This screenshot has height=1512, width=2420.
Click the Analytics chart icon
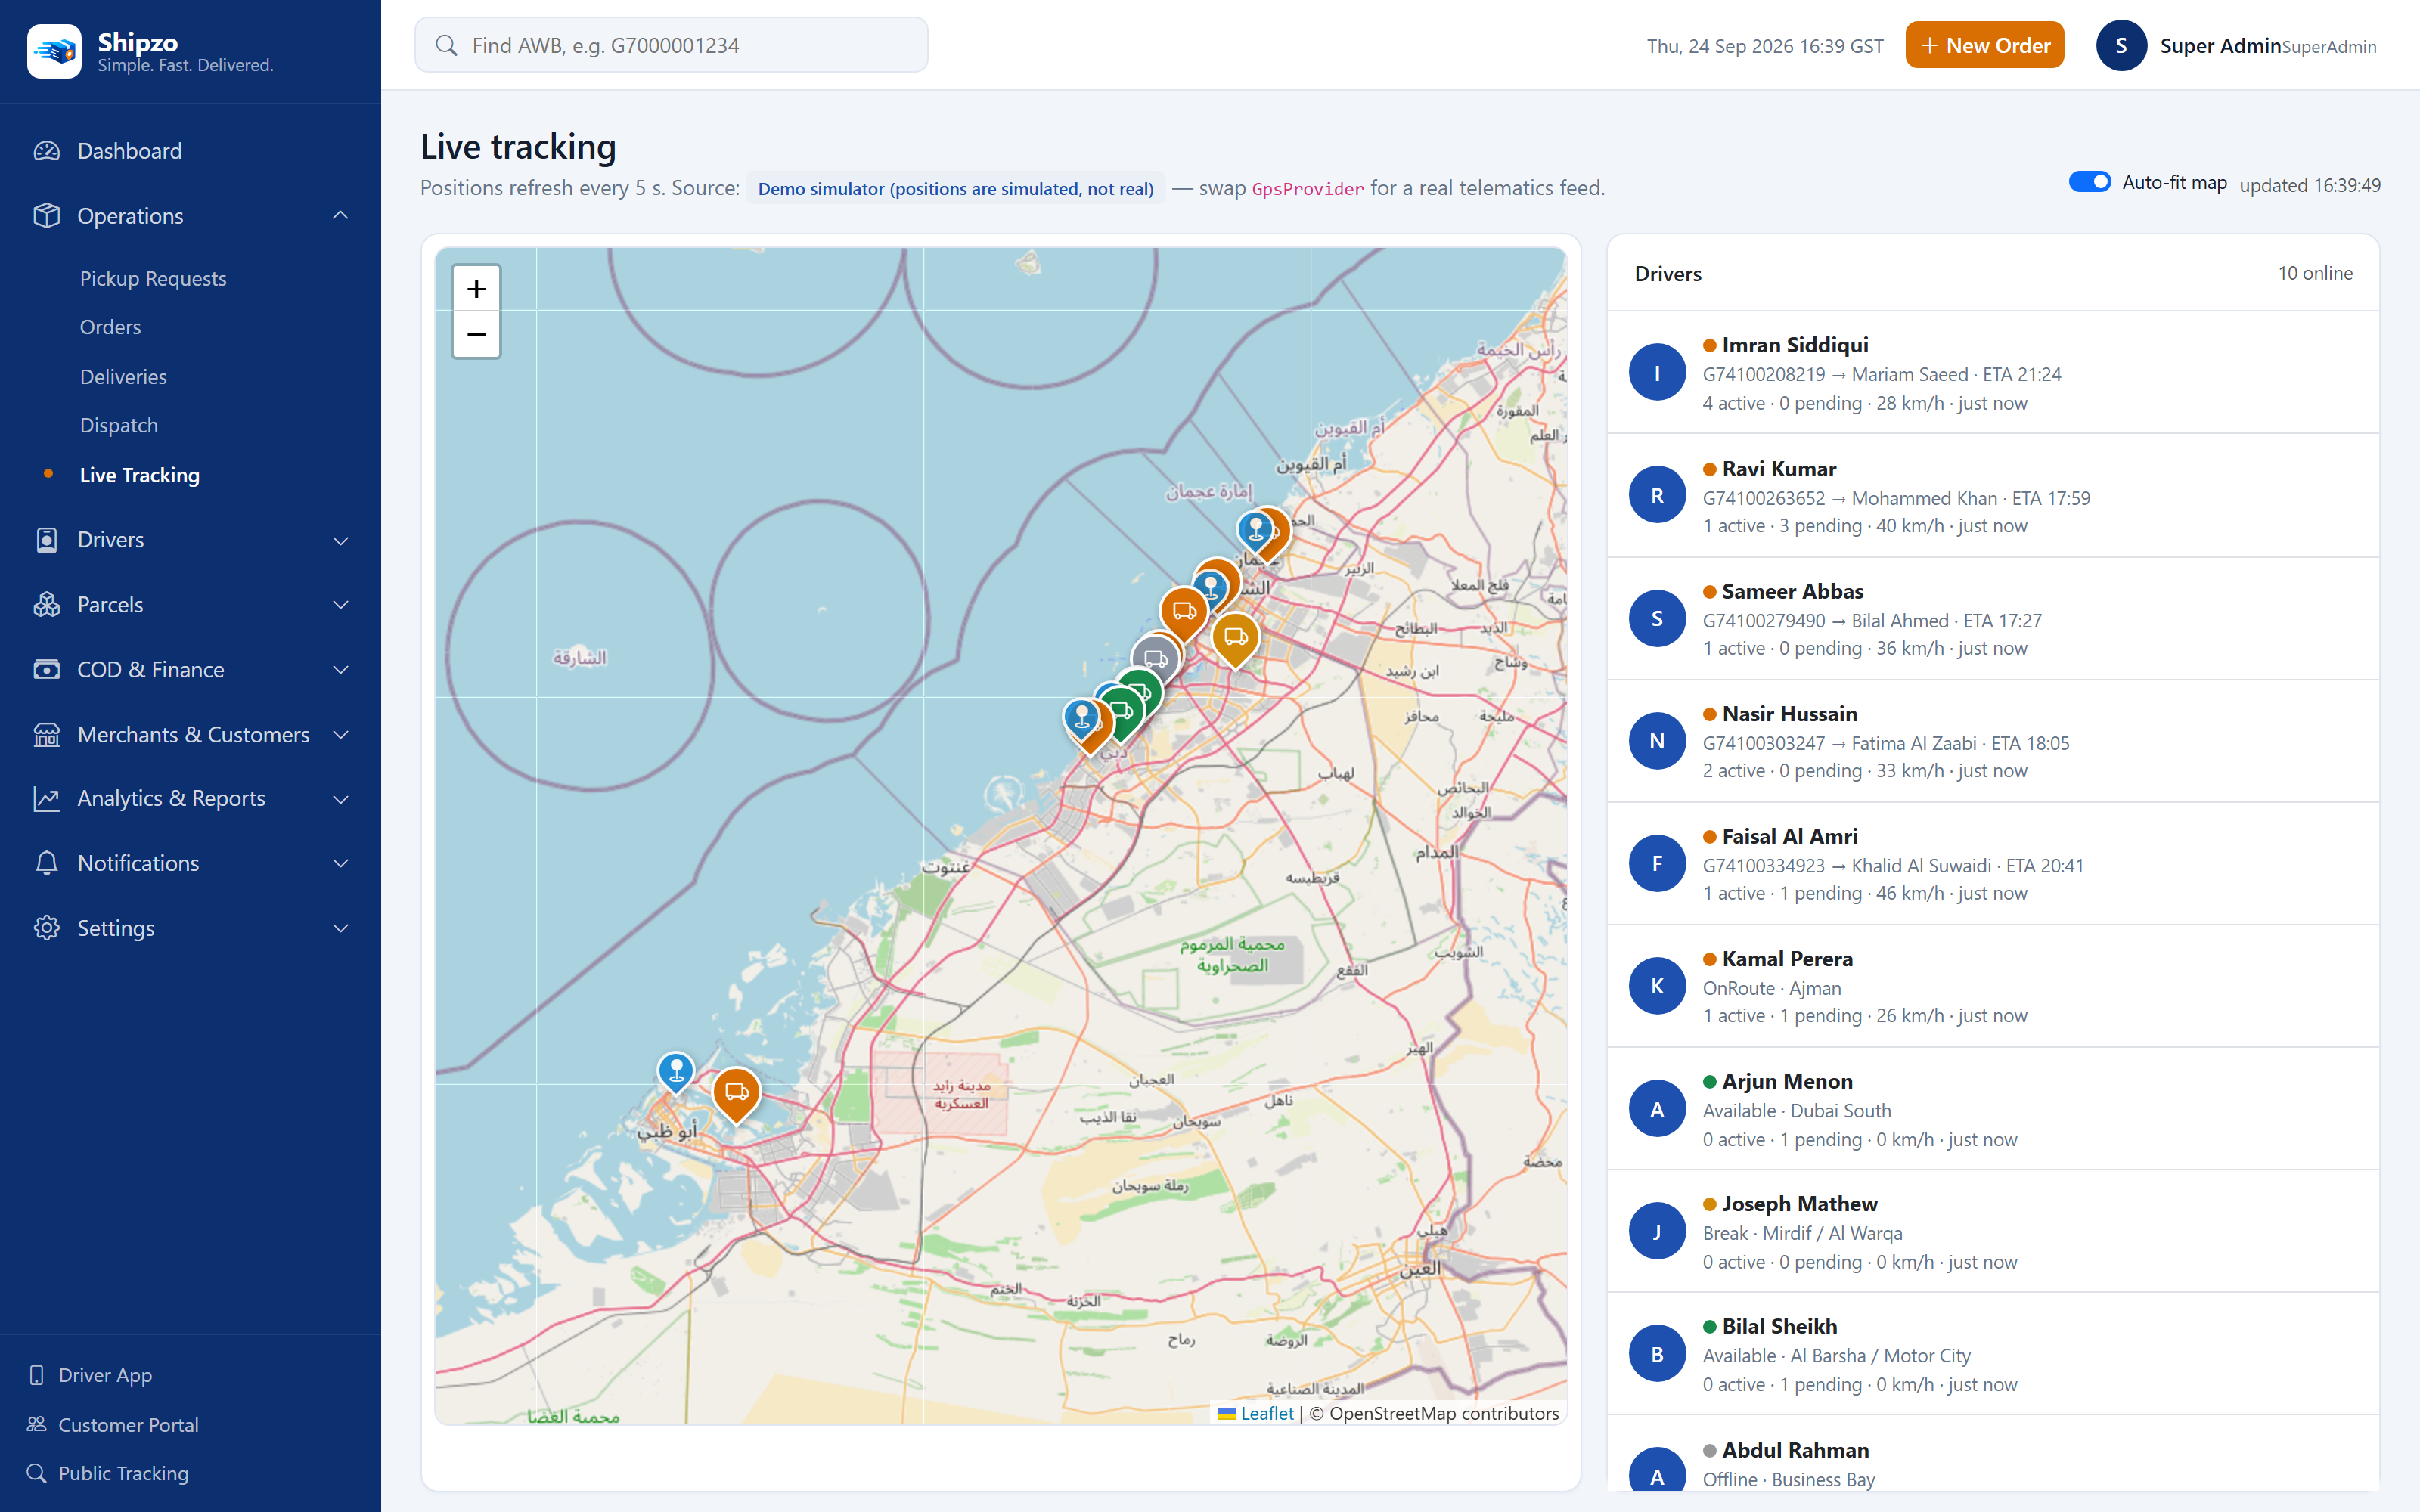coord(46,799)
